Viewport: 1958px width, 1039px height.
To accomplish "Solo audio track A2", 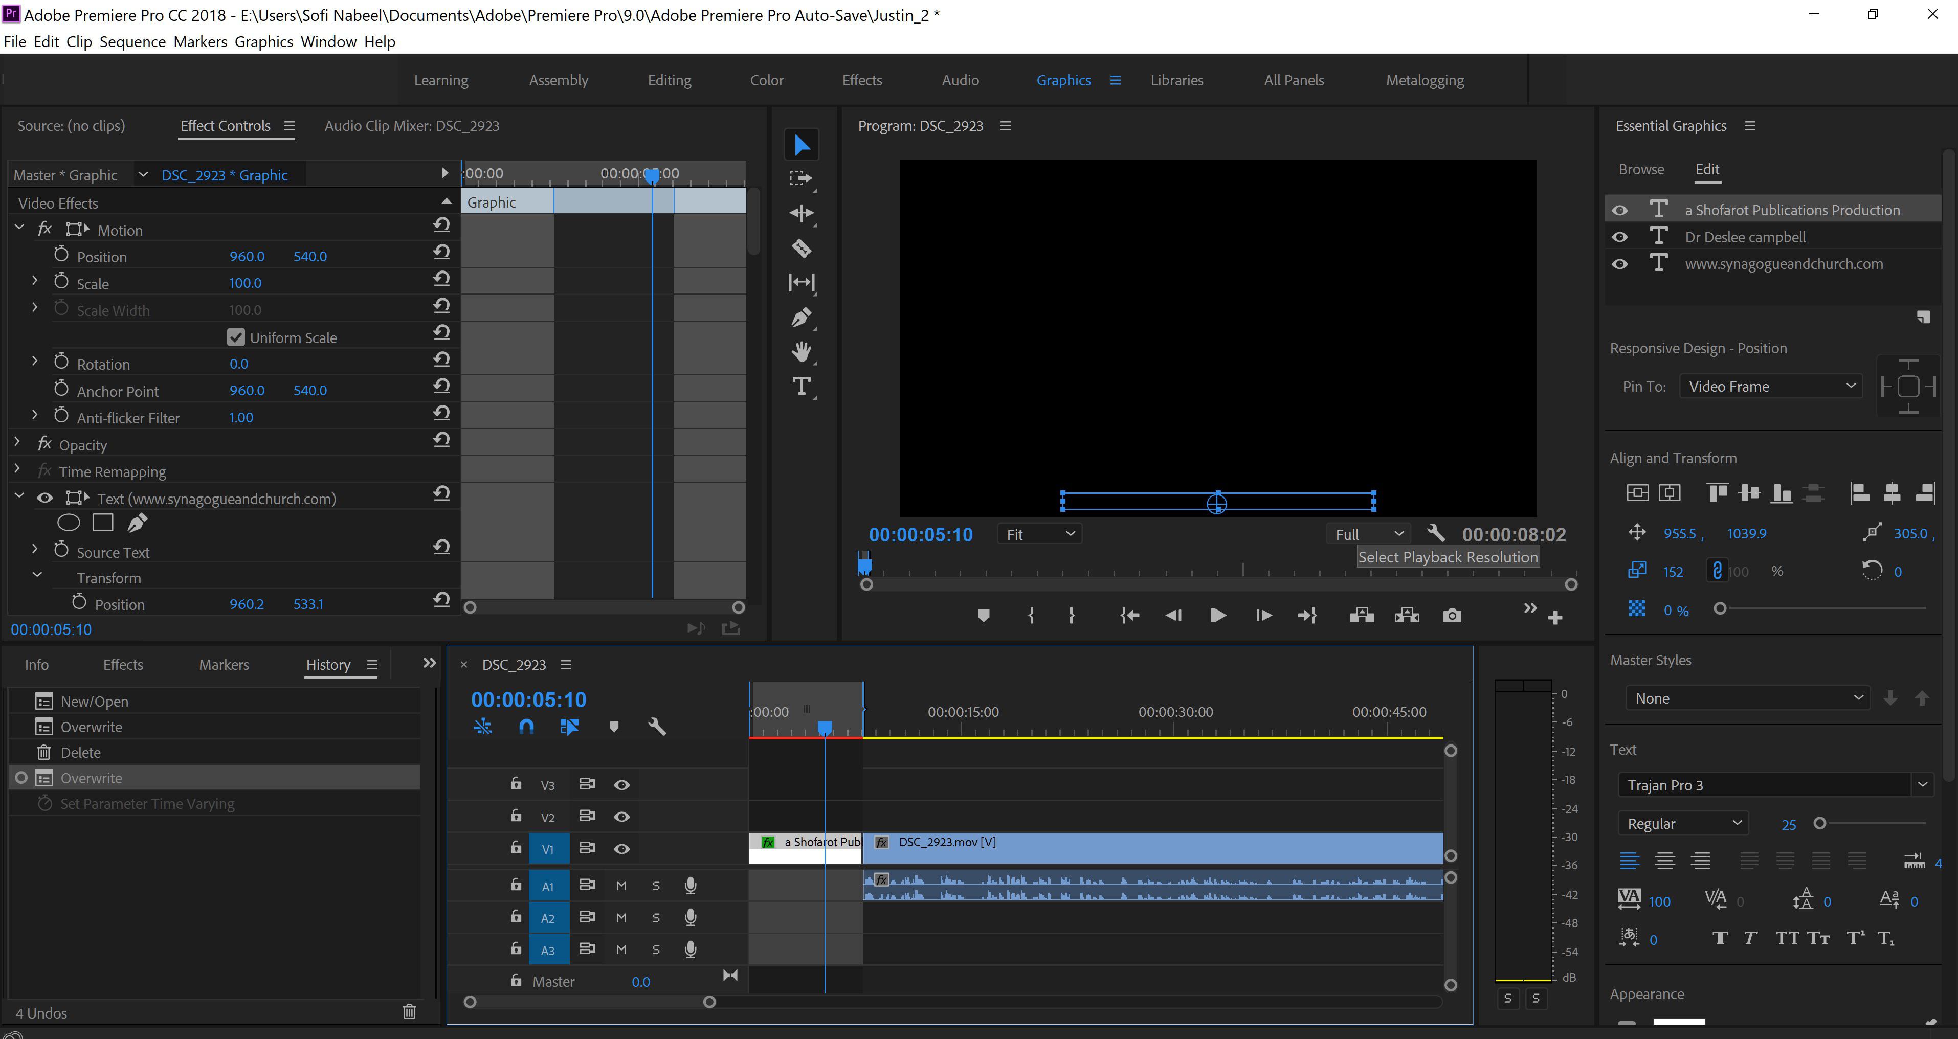I will click(656, 918).
